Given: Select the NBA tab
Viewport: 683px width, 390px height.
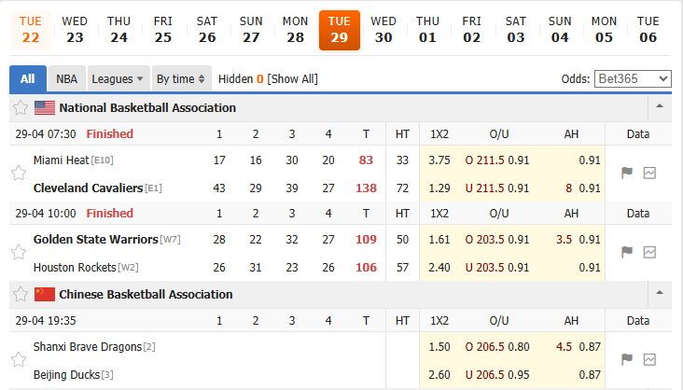Looking at the screenshot, I should [x=66, y=79].
